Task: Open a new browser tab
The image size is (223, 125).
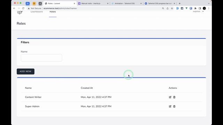Action: [x=179, y=3]
